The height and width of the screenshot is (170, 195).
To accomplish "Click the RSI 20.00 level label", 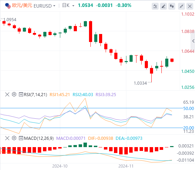I will [x=188, y=128].
